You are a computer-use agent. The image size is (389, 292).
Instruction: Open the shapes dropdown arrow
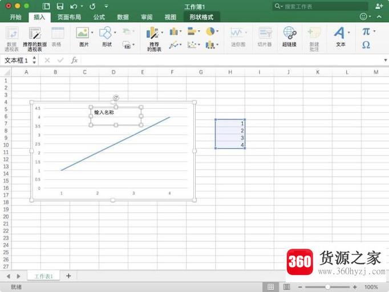(x=115, y=32)
